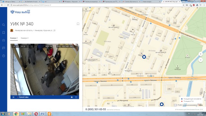Viewport: 206px width, 116px height.
Task: Open the Windows Start menu
Action: 3,114
